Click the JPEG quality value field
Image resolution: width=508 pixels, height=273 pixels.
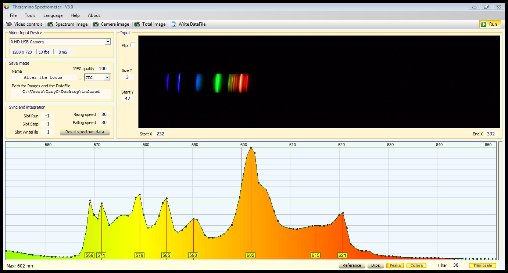[103, 69]
